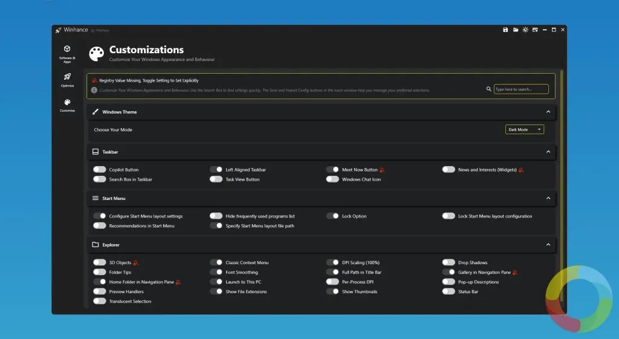Viewport: 619px width, 339px height.
Task: Click warning icon next to 3D Objects
Action: [135, 263]
